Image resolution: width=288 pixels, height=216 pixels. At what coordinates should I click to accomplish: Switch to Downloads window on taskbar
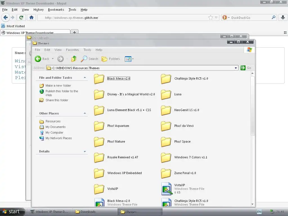pos(94,212)
